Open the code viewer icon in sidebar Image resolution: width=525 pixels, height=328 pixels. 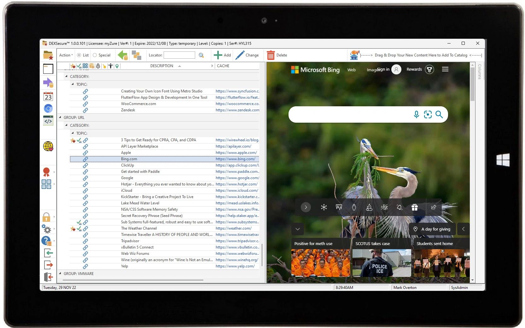tap(48, 121)
